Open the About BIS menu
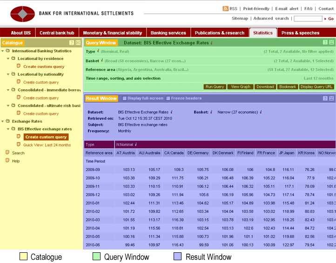Image resolution: width=336 pixels, height=263 pixels. (21, 33)
